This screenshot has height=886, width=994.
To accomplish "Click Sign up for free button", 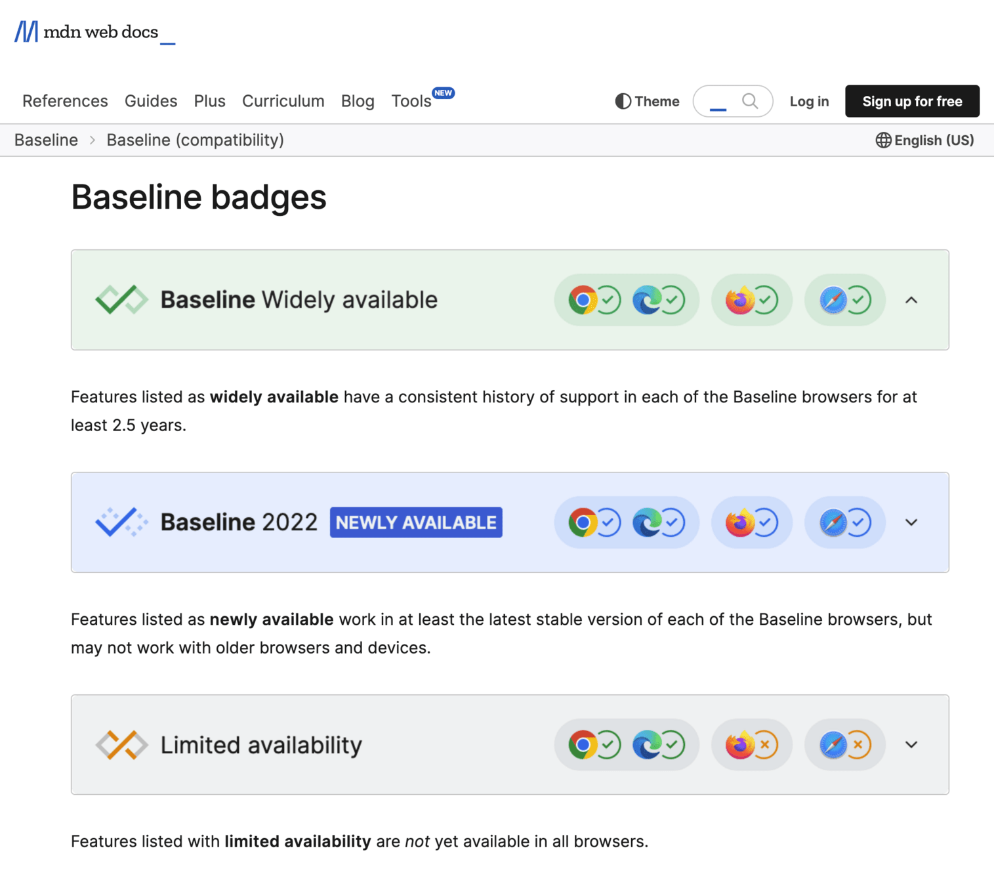I will [912, 101].
